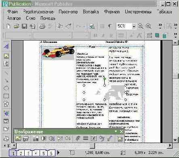Click the Format Picture icon

tap(101, 139)
